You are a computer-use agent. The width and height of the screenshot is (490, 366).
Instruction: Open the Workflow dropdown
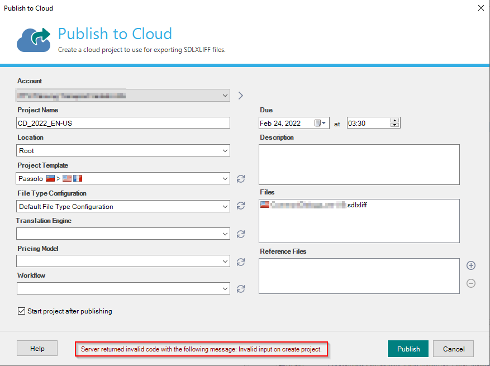point(225,289)
